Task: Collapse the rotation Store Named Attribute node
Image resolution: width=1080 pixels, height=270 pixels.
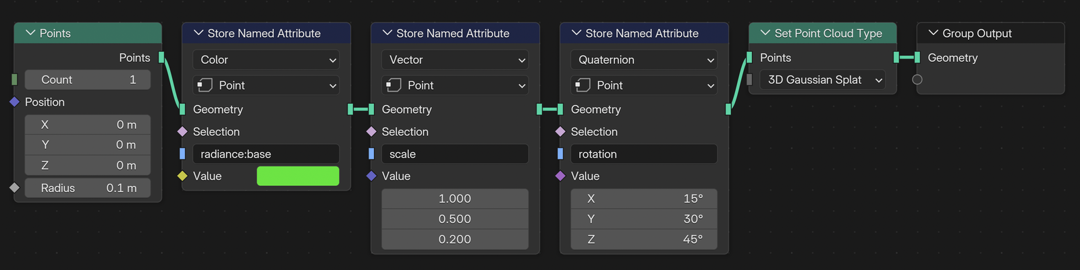Action: 576,33
